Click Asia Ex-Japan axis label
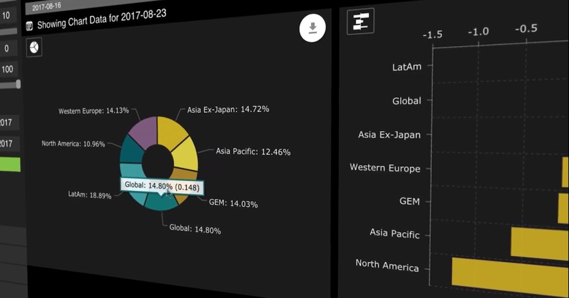 389,135
